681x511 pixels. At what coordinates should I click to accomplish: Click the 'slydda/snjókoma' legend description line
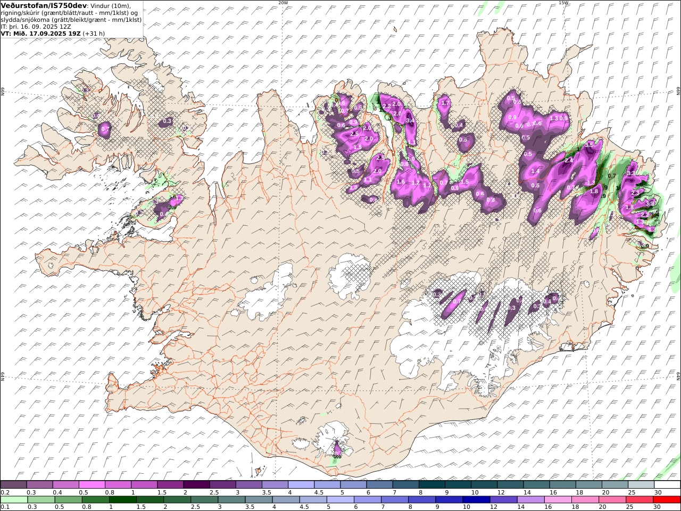[x=71, y=20]
